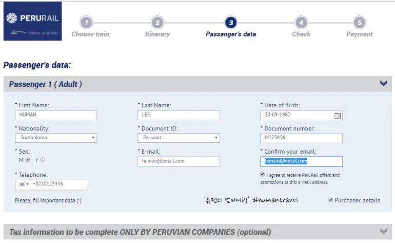Uncheck the PeruRail offers agreement checkbox
Image resolution: width=395 pixels, height=243 pixels.
tap(262, 175)
